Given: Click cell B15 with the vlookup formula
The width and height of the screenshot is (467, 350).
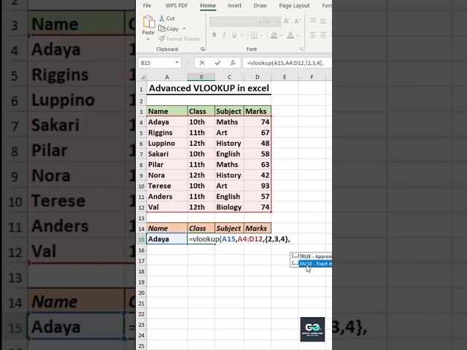Looking at the screenshot, I should click(x=201, y=239).
